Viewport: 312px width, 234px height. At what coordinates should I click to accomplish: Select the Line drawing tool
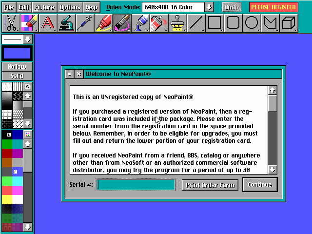coord(196,23)
